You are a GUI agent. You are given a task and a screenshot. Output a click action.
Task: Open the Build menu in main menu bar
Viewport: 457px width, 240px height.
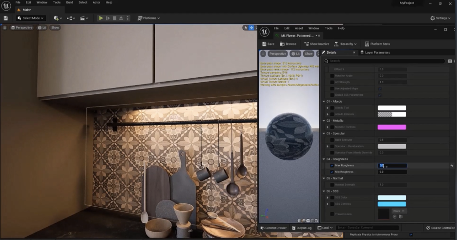coord(69,2)
